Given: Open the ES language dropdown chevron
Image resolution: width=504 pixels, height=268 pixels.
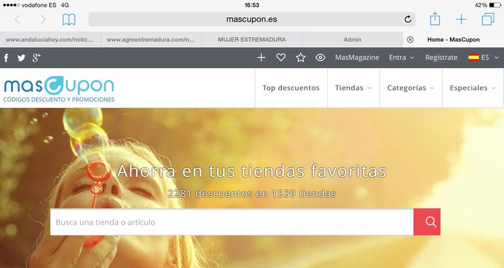Looking at the screenshot, I should click(x=496, y=58).
